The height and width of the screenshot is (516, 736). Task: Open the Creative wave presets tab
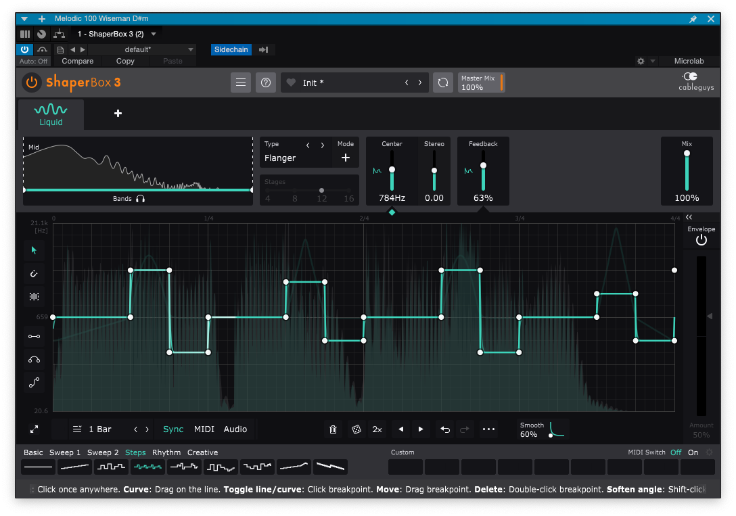tap(202, 452)
